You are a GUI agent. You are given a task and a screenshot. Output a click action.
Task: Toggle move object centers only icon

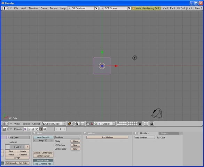point(83,124)
